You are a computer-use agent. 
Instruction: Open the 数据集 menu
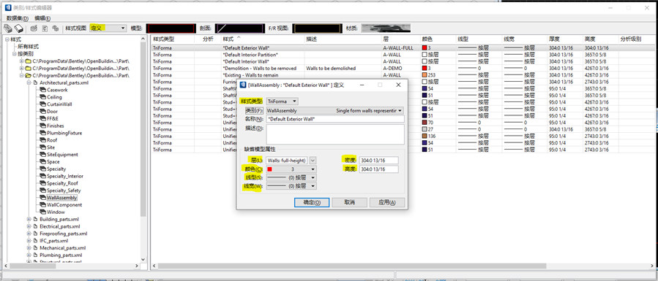tap(18, 18)
